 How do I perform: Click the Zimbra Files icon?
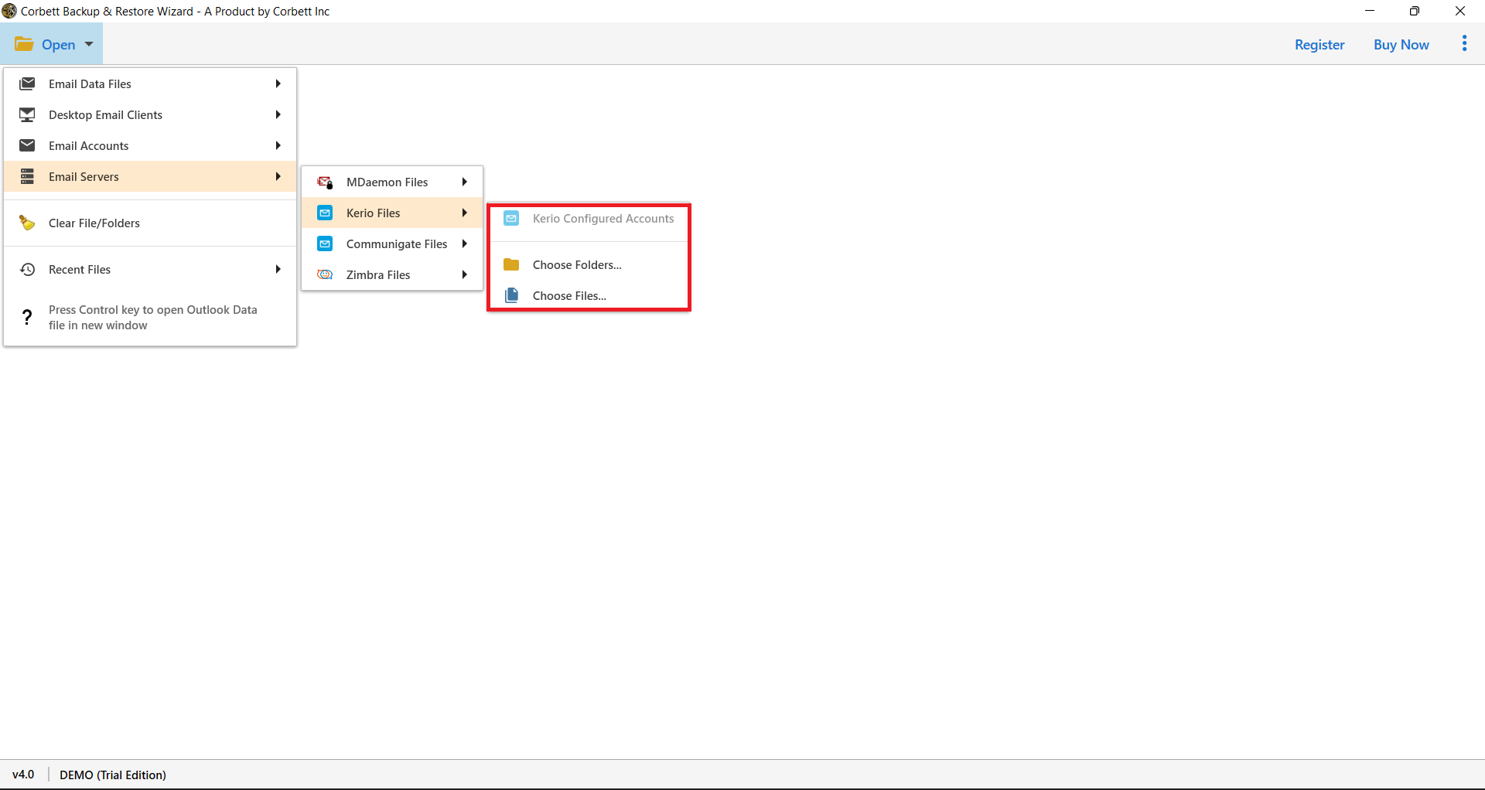(x=325, y=274)
